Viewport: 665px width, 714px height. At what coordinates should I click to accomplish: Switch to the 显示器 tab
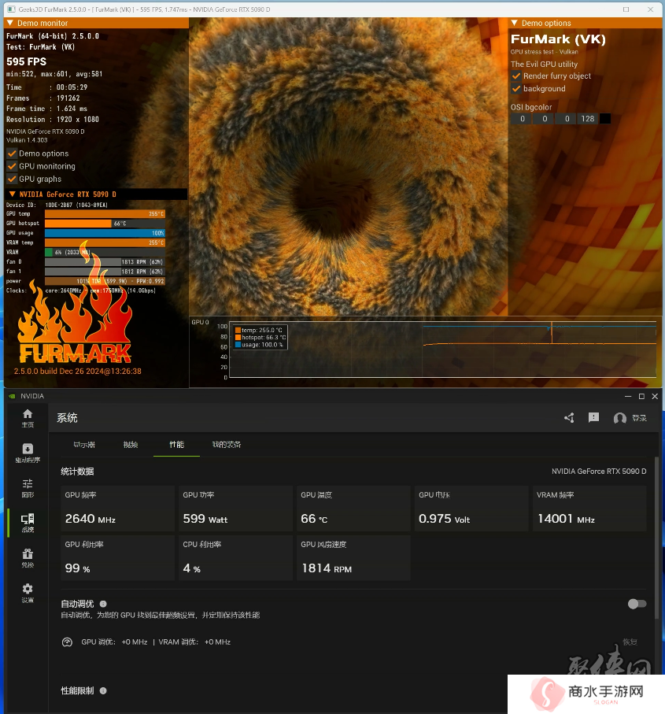point(84,445)
